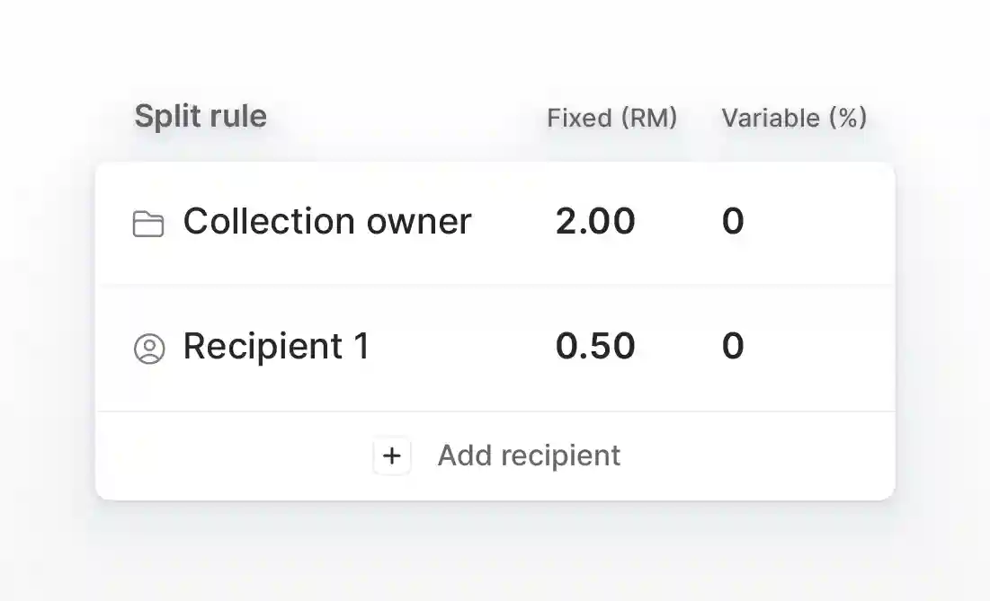Select the Collection owner row label
Viewport: 990px width, 601px height.
pyautogui.click(x=327, y=221)
